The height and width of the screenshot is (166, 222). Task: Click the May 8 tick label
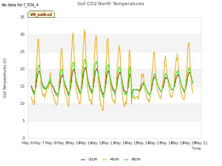[50, 143]
